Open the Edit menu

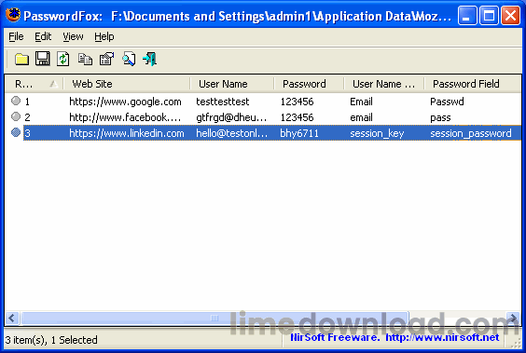pyautogui.click(x=43, y=36)
